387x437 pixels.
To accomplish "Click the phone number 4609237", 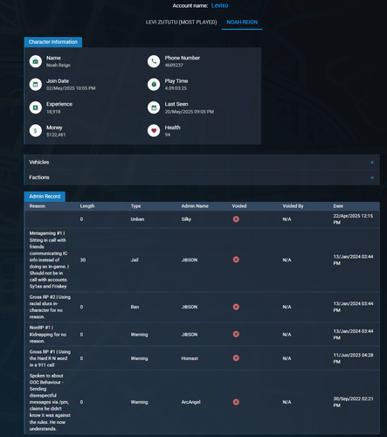I will tap(174, 66).
